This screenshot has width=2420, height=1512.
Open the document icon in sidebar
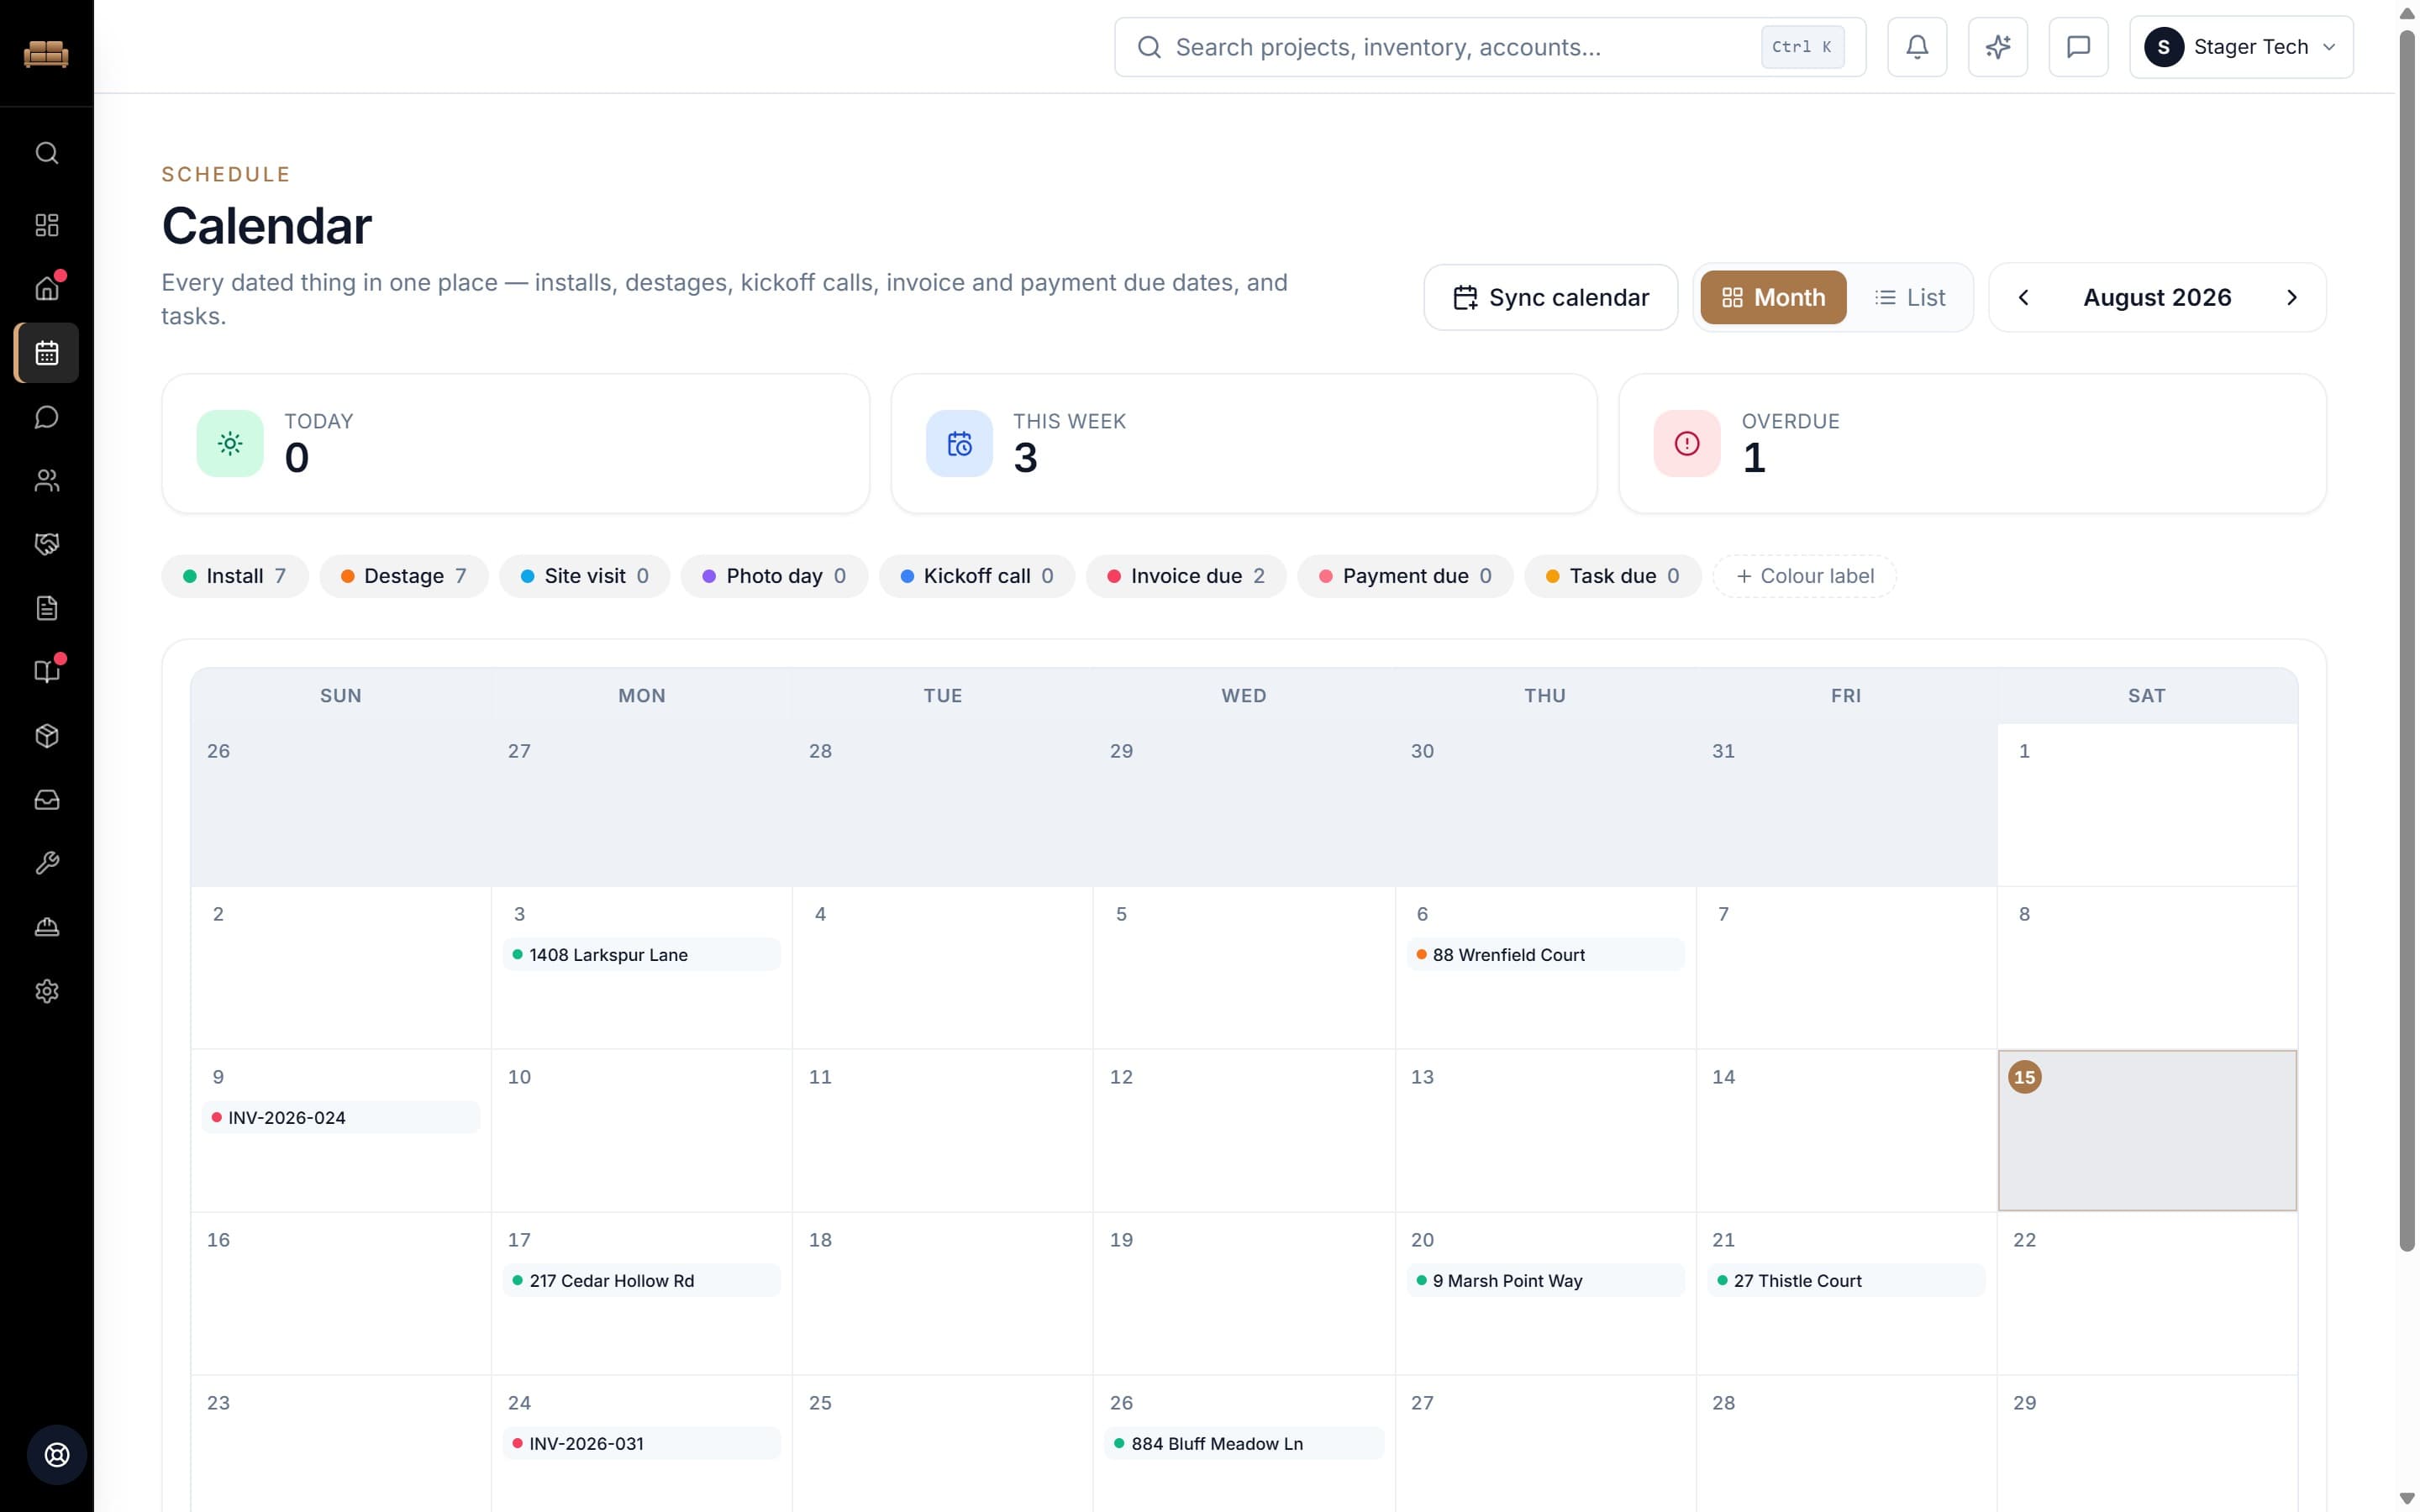point(47,608)
